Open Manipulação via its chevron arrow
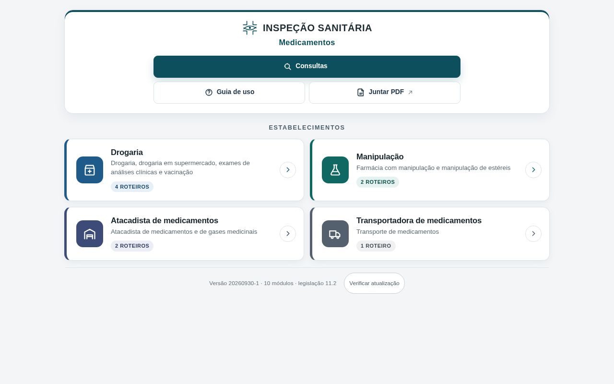614x384 pixels. tap(533, 170)
